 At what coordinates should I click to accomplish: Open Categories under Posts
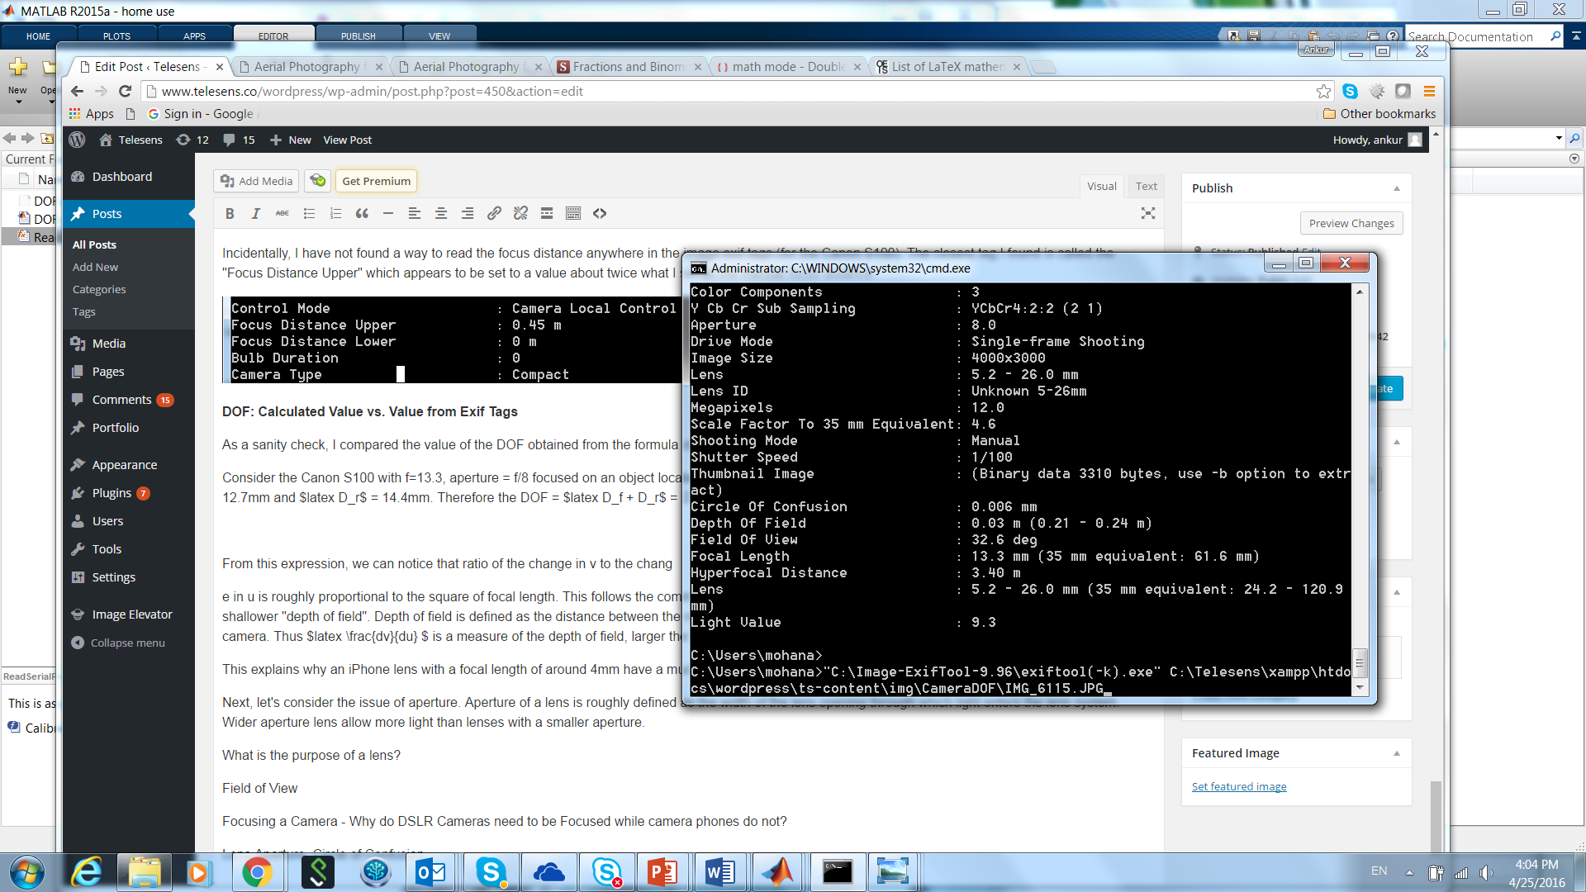point(99,289)
